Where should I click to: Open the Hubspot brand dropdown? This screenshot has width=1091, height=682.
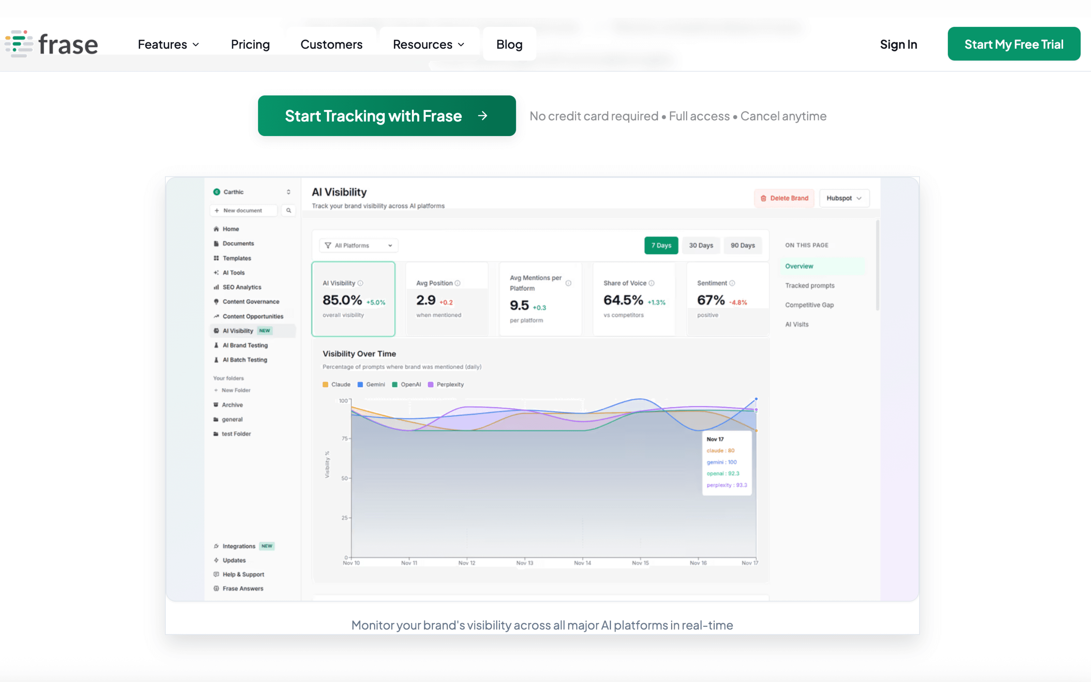pyautogui.click(x=844, y=198)
